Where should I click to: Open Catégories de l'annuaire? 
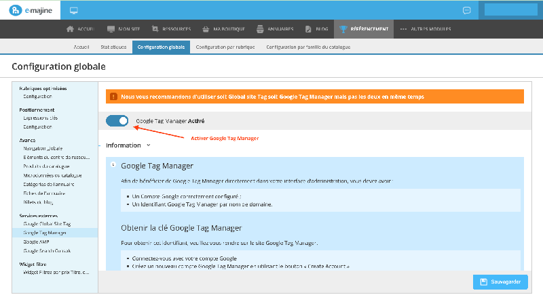coord(48,185)
